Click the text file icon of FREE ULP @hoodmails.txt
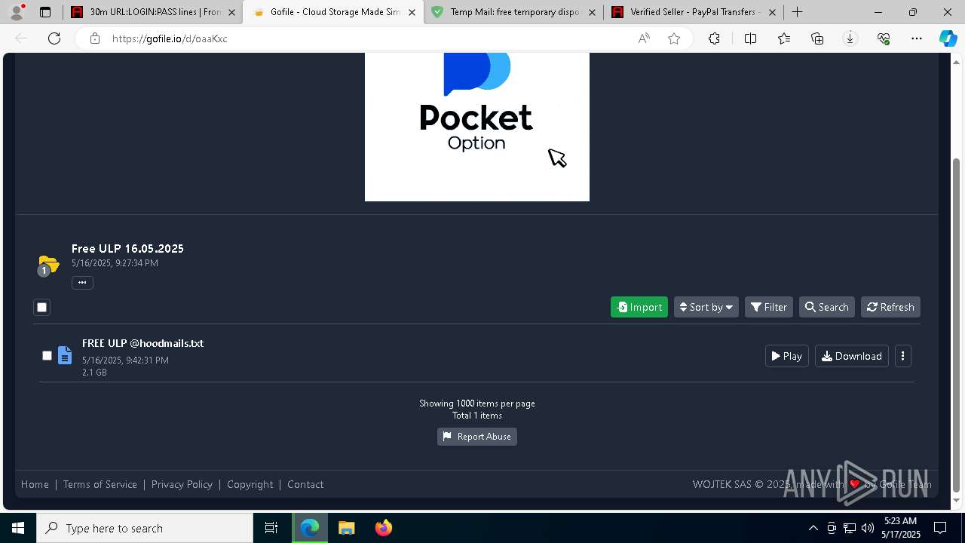The height and width of the screenshot is (543, 965). pos(66,355)
